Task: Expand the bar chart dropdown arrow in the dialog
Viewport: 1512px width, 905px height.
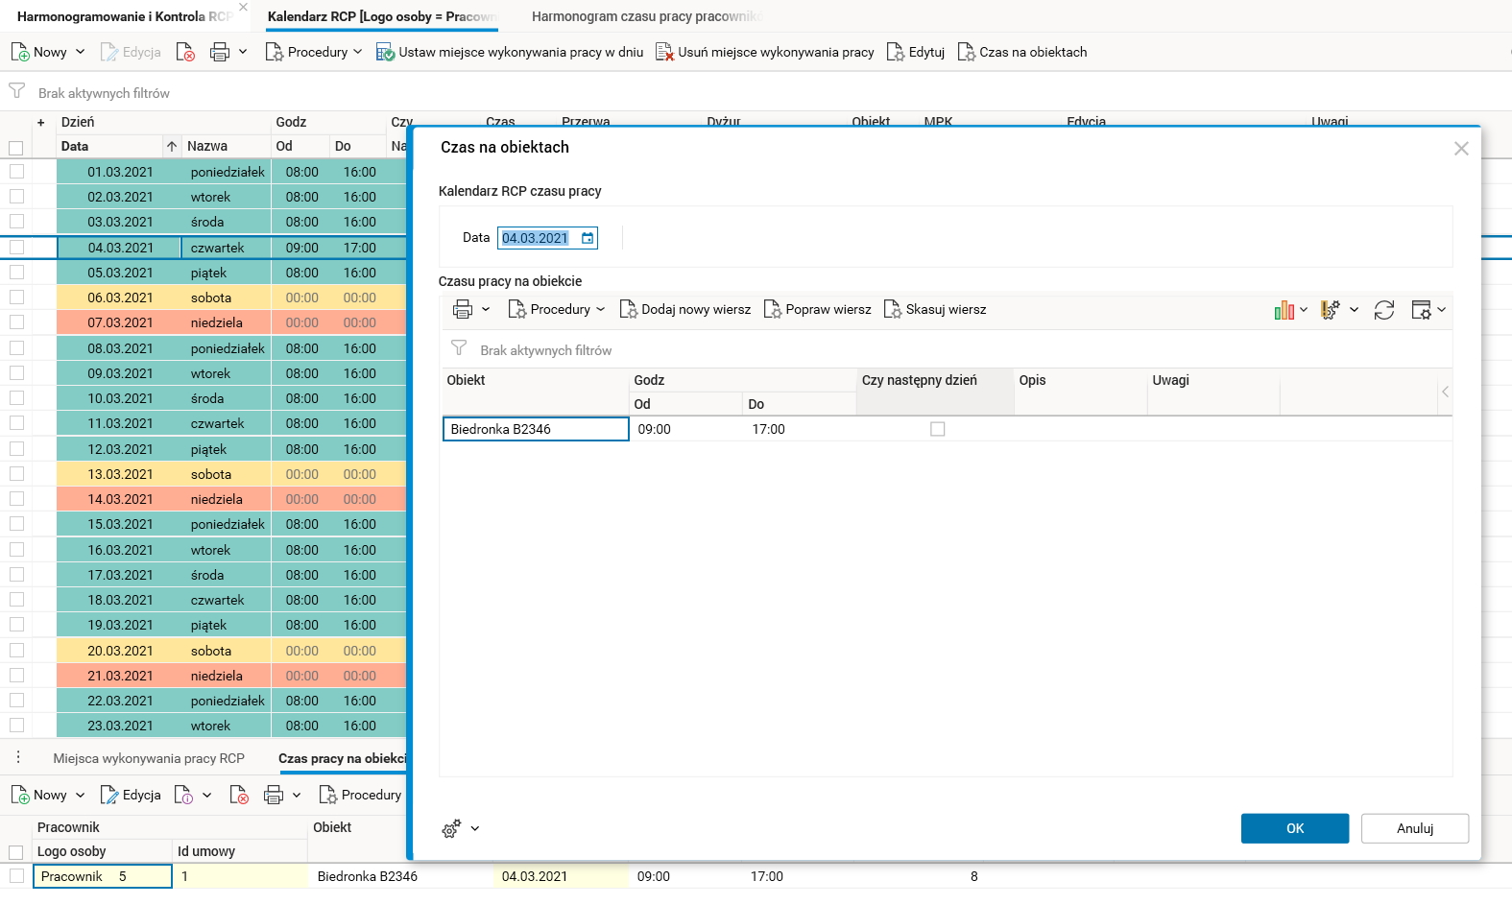Action: 1304,310
